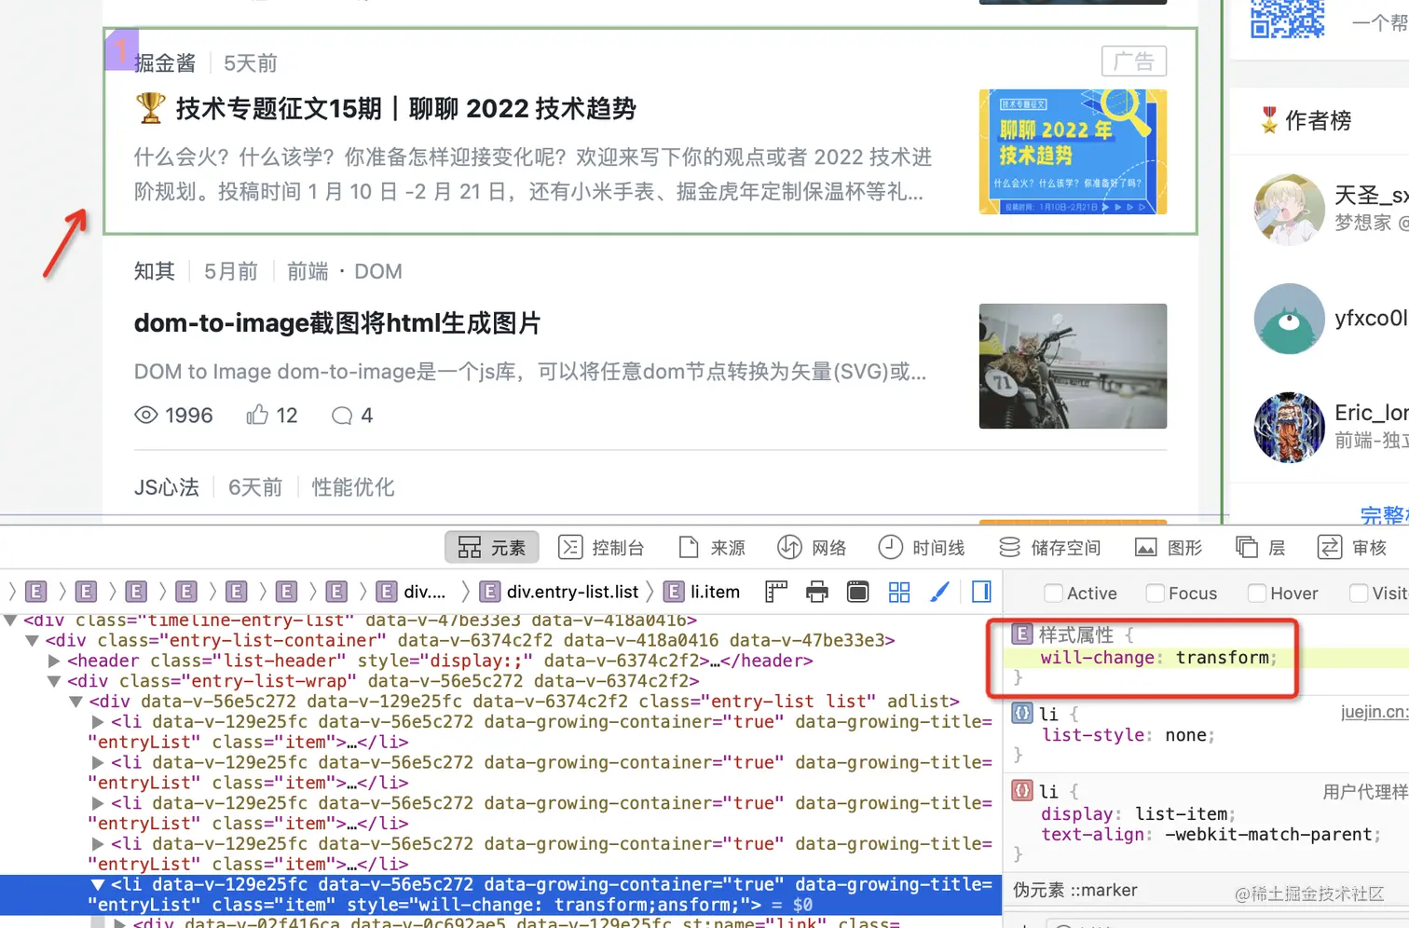Toggle the rulers icon in DOM toolbar
This screenshot has width=1409, height=928.
(776, 592)
